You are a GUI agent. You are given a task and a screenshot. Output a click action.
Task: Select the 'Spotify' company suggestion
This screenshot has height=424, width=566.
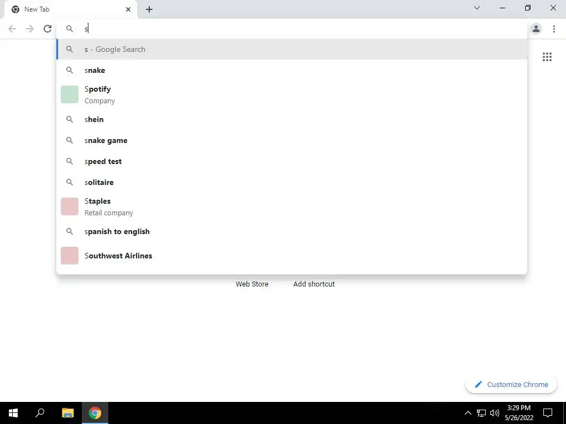tap(292, 94)
